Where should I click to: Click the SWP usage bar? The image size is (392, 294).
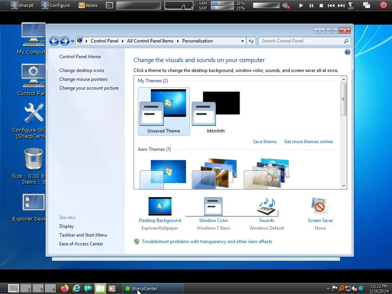[222, 8]
